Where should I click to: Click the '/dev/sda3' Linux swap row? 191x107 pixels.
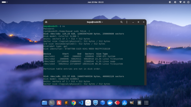pyautogui.click(x=79, y=61)
